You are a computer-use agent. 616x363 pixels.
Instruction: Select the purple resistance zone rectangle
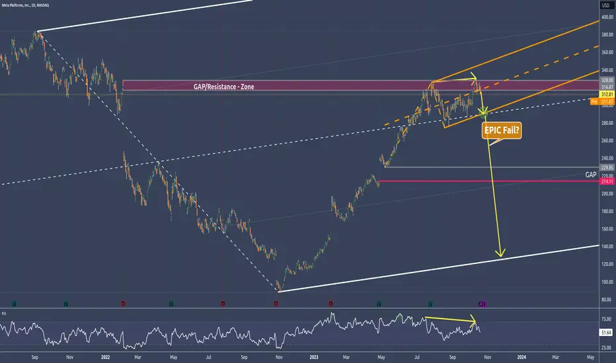click(361, 86)
